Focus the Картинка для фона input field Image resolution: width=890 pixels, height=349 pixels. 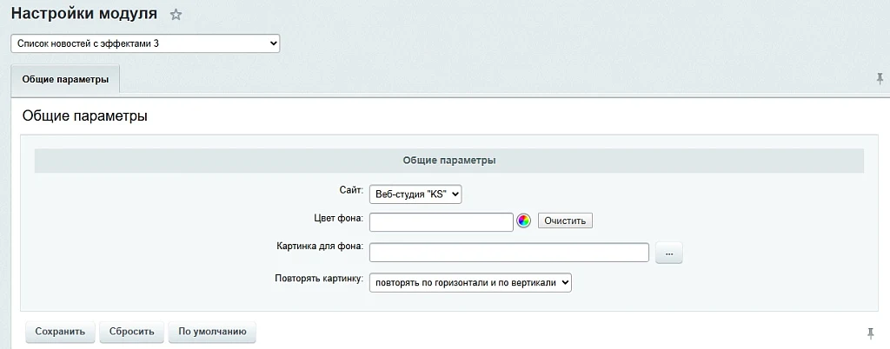pyautogui.click(x=509, y=253)
